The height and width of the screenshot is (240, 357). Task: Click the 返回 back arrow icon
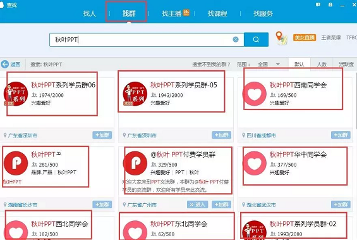(x=5, y=65)
